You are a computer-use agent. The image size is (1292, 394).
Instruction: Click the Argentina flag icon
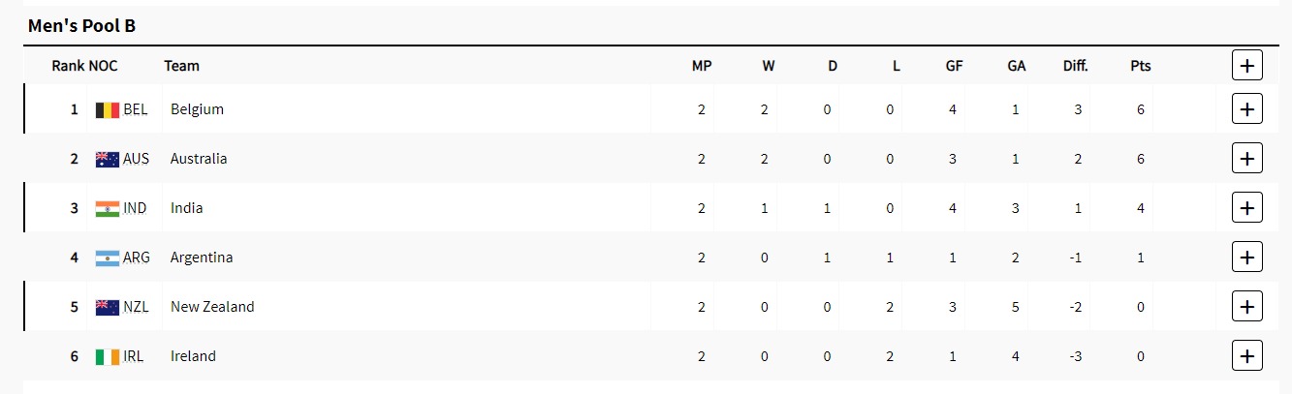(x=107, y=258)
